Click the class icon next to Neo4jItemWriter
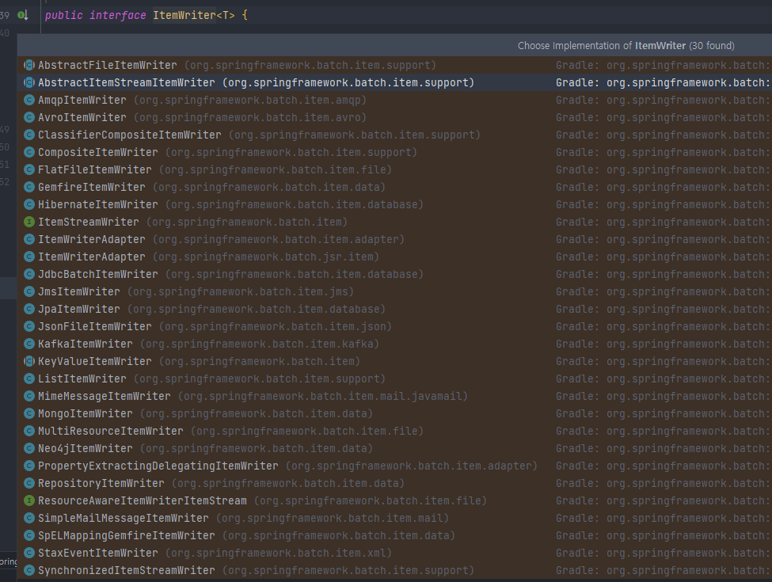772x582 pixels. (x=29, y=448)
